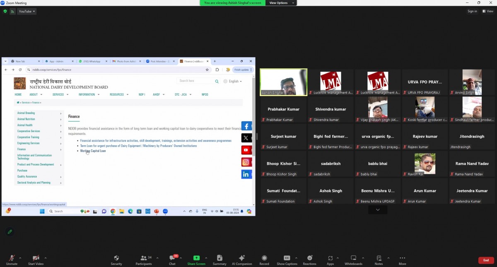Expand caption options arrow beside Show Captions
The height and width of the screenshot is (267, 497).
coord(296,258)
